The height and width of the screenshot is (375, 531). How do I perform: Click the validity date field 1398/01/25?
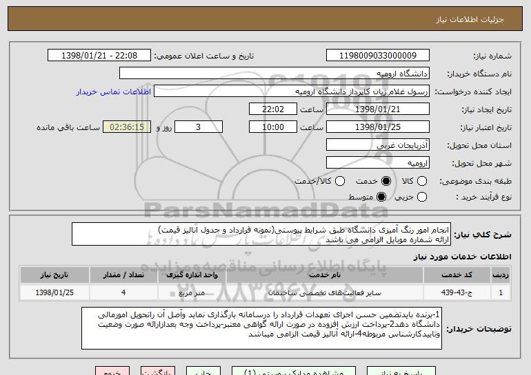point(378,127)
